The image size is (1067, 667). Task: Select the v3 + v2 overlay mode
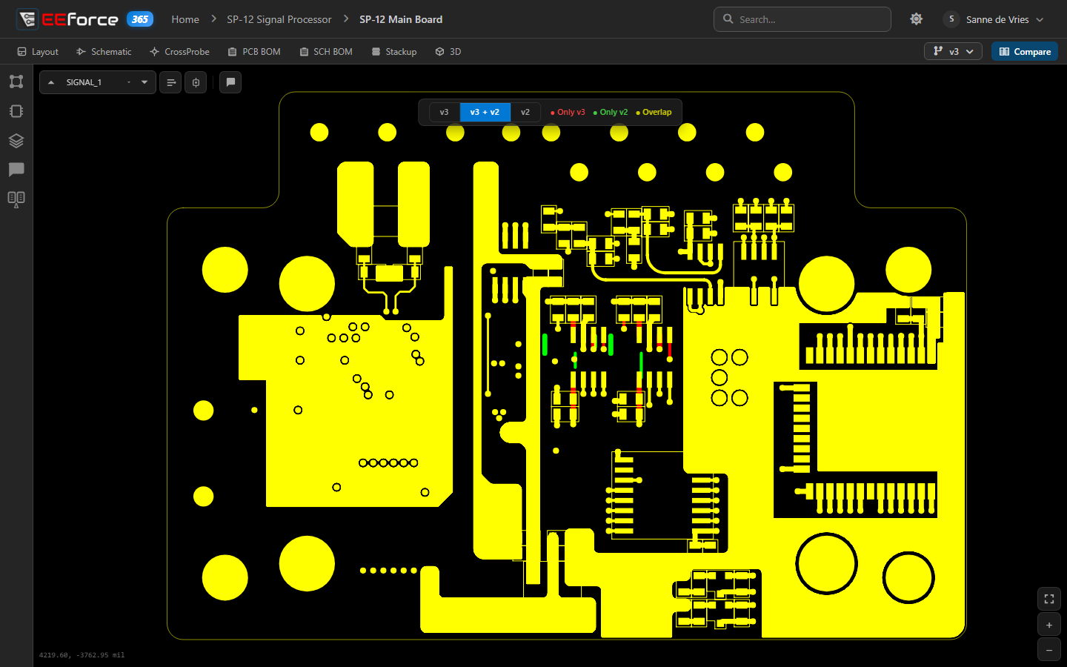(x=485, y=113)
